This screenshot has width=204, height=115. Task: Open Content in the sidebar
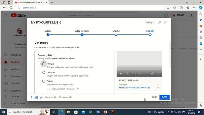pyautogui.click(x=14, y=62)
